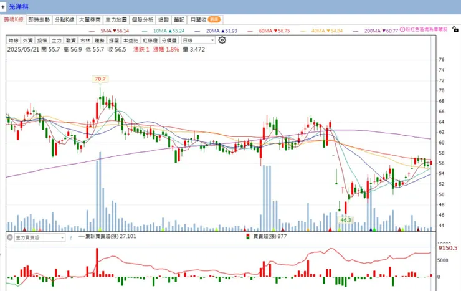Toggle the 撐壓 overlay button

click(114, 41)
